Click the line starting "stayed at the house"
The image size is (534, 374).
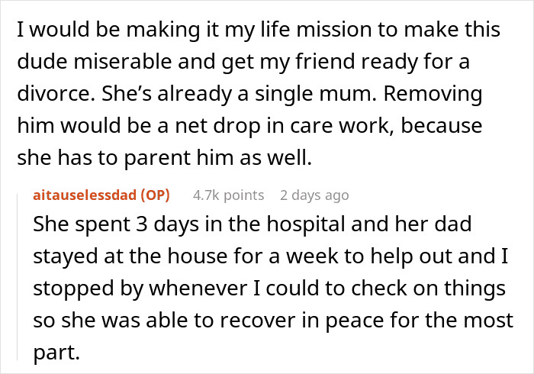click(259, 258)
